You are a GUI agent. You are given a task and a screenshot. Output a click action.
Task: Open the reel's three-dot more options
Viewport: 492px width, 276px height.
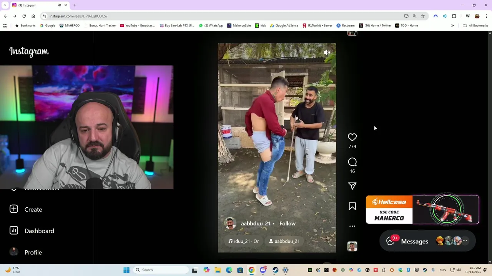(x=352, y=226)
